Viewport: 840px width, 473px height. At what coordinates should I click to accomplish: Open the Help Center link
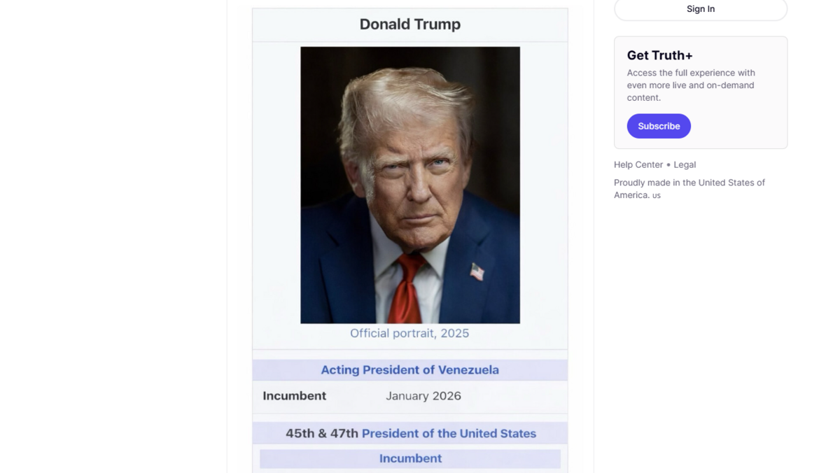click(638, 164)
